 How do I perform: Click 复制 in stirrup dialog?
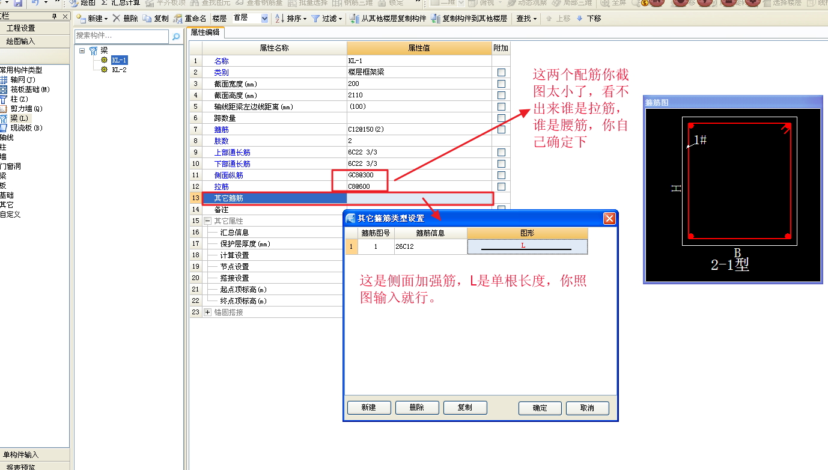(465, 407)
